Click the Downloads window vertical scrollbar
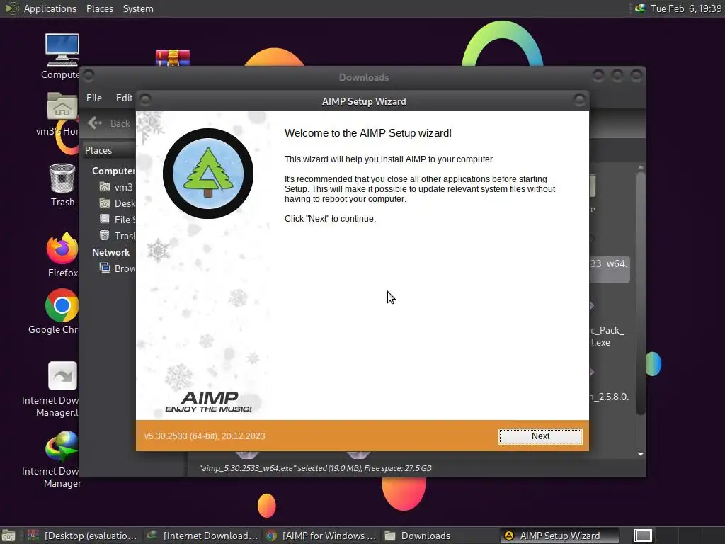Screen dimensions: 725x544 [640, 293]
